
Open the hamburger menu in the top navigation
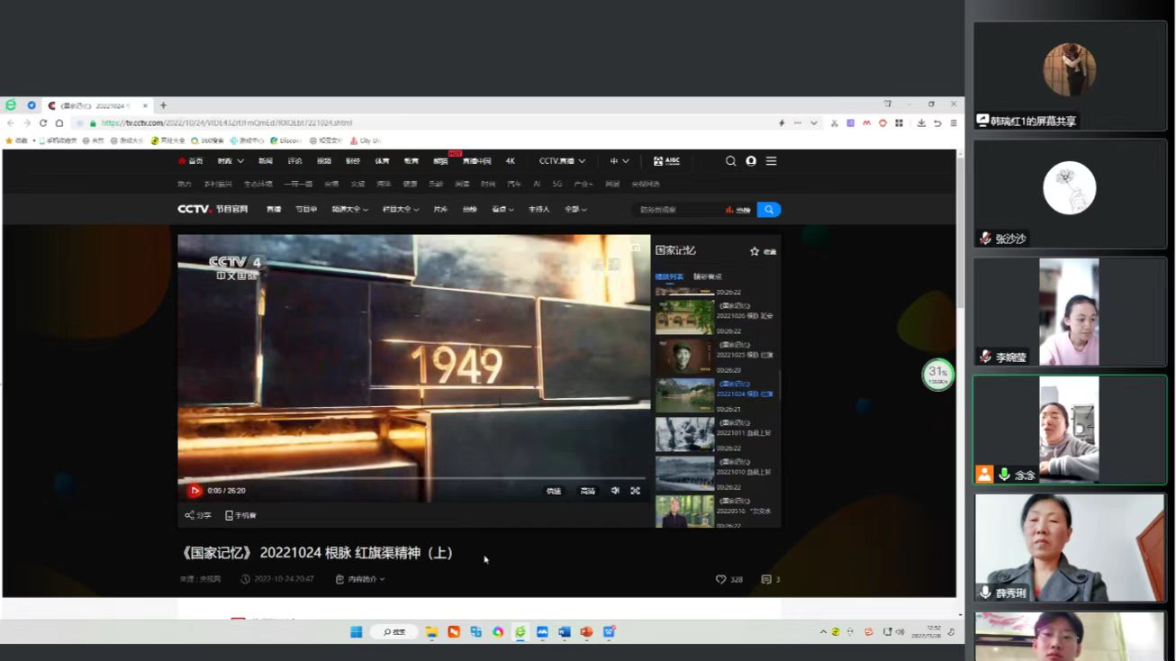(x=771, y=161)
